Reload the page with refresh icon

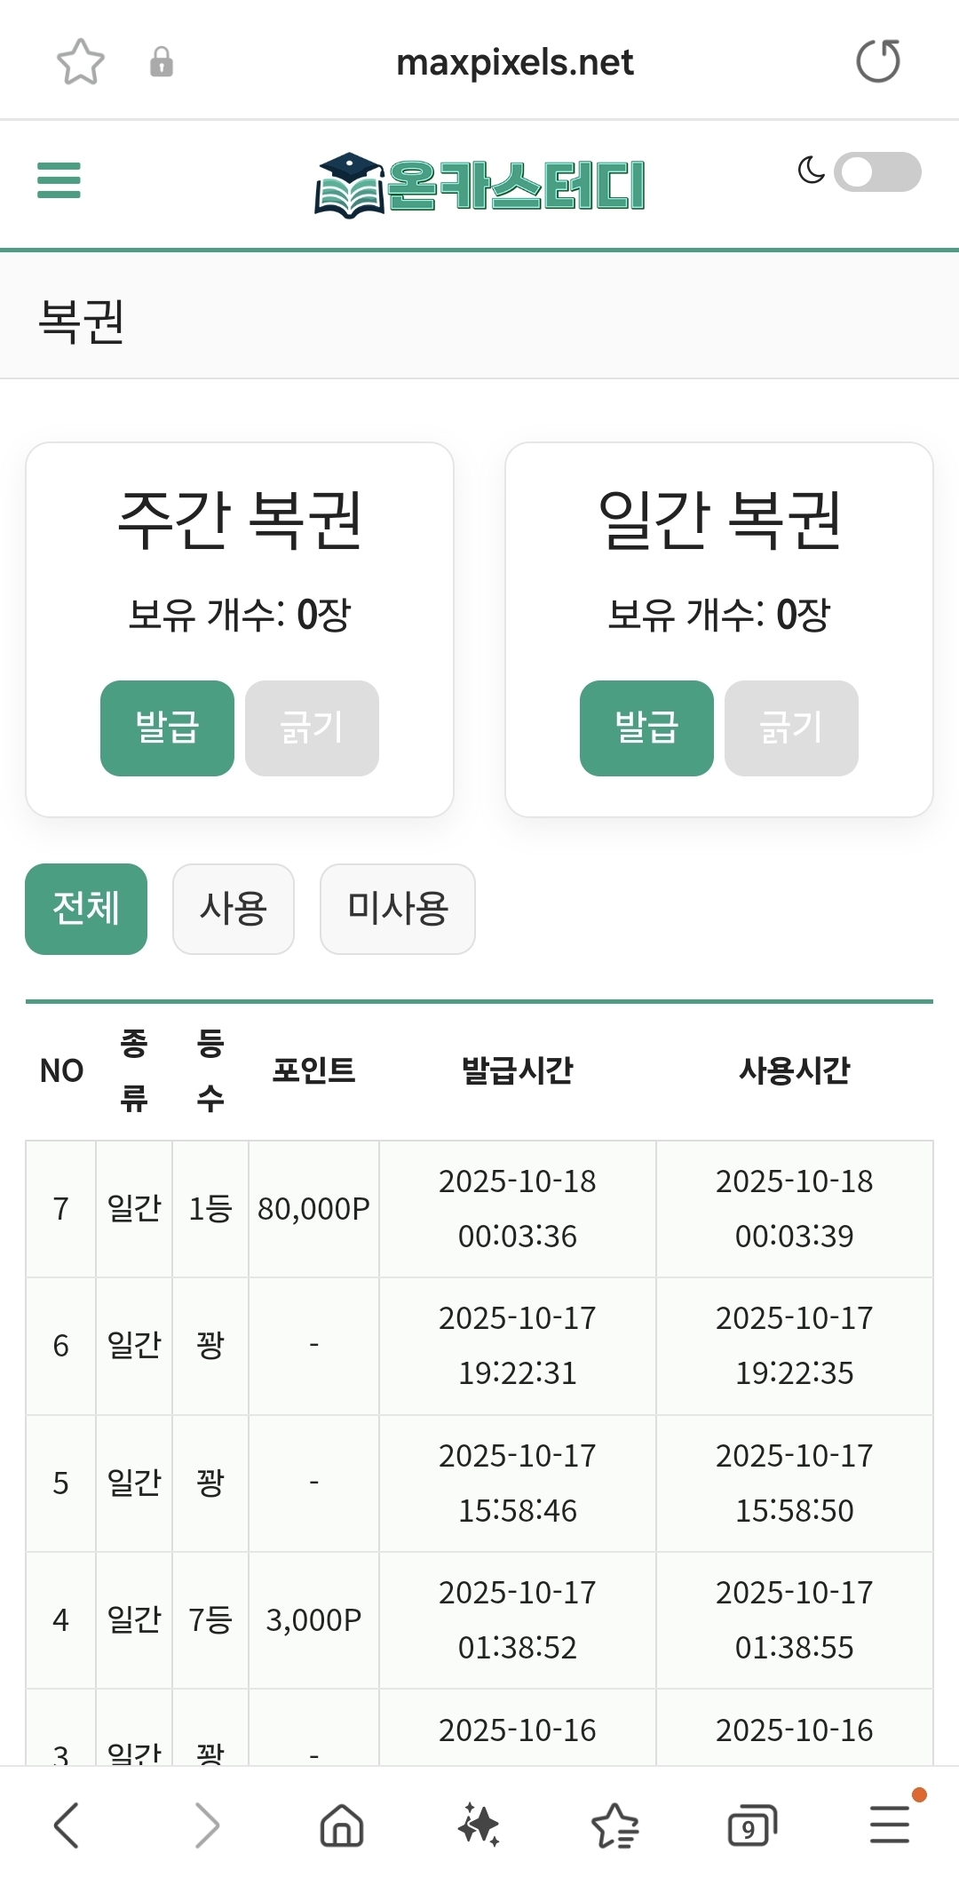point(877,62)
